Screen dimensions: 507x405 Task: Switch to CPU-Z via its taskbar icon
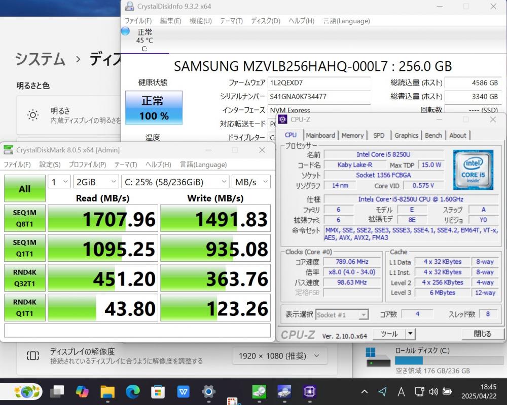(310, 392)
